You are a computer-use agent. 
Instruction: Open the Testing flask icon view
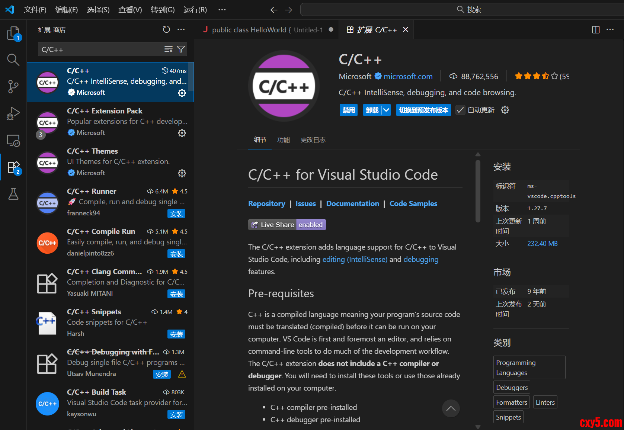13,194
